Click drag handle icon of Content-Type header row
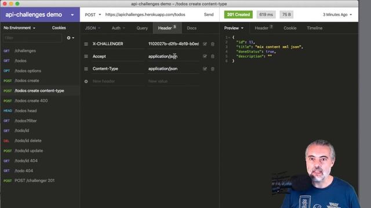This screenshot has width=371, height=208. click(x=86, y=69)
